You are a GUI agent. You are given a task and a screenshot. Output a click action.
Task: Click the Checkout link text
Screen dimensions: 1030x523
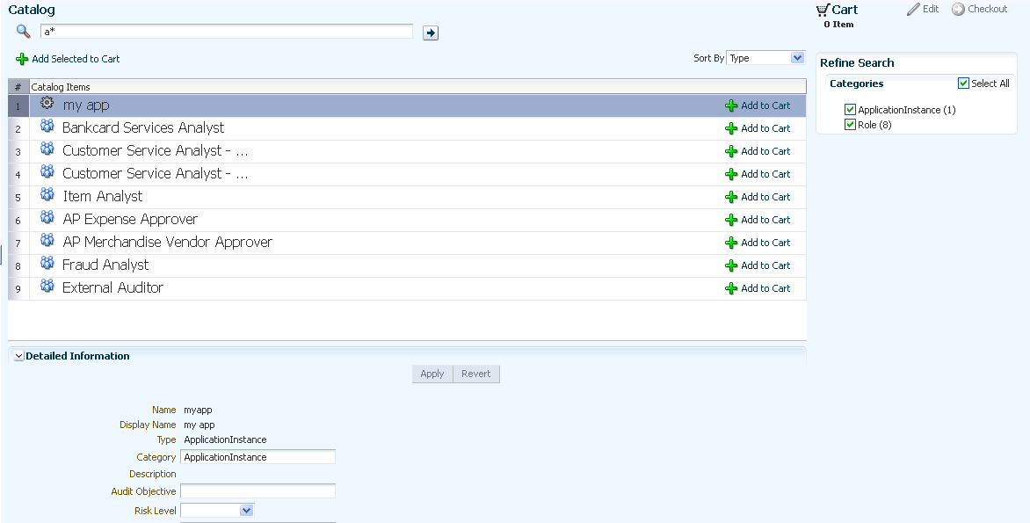point(987,9)
